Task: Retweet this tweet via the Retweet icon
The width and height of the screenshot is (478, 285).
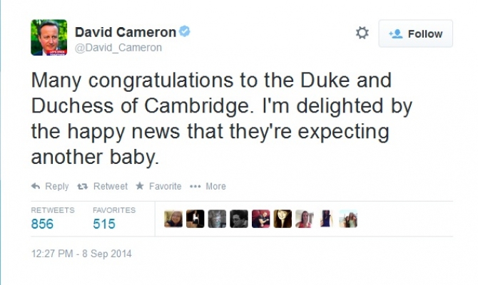Action: [82, 186]
